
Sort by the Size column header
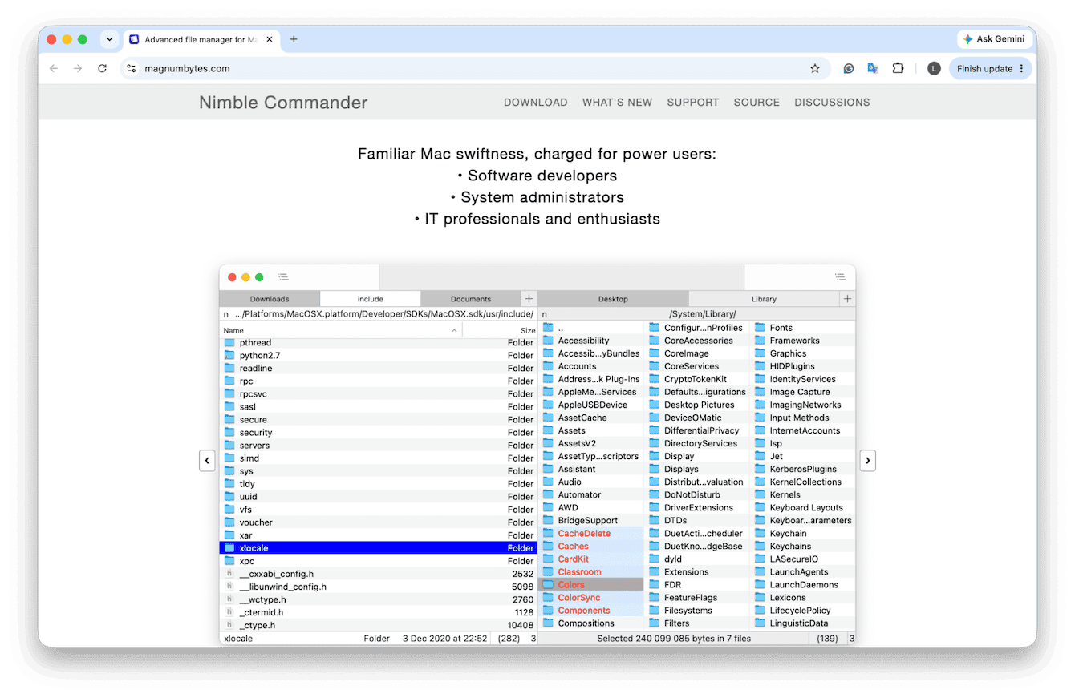pyautogui.click(x=500, y=330)
